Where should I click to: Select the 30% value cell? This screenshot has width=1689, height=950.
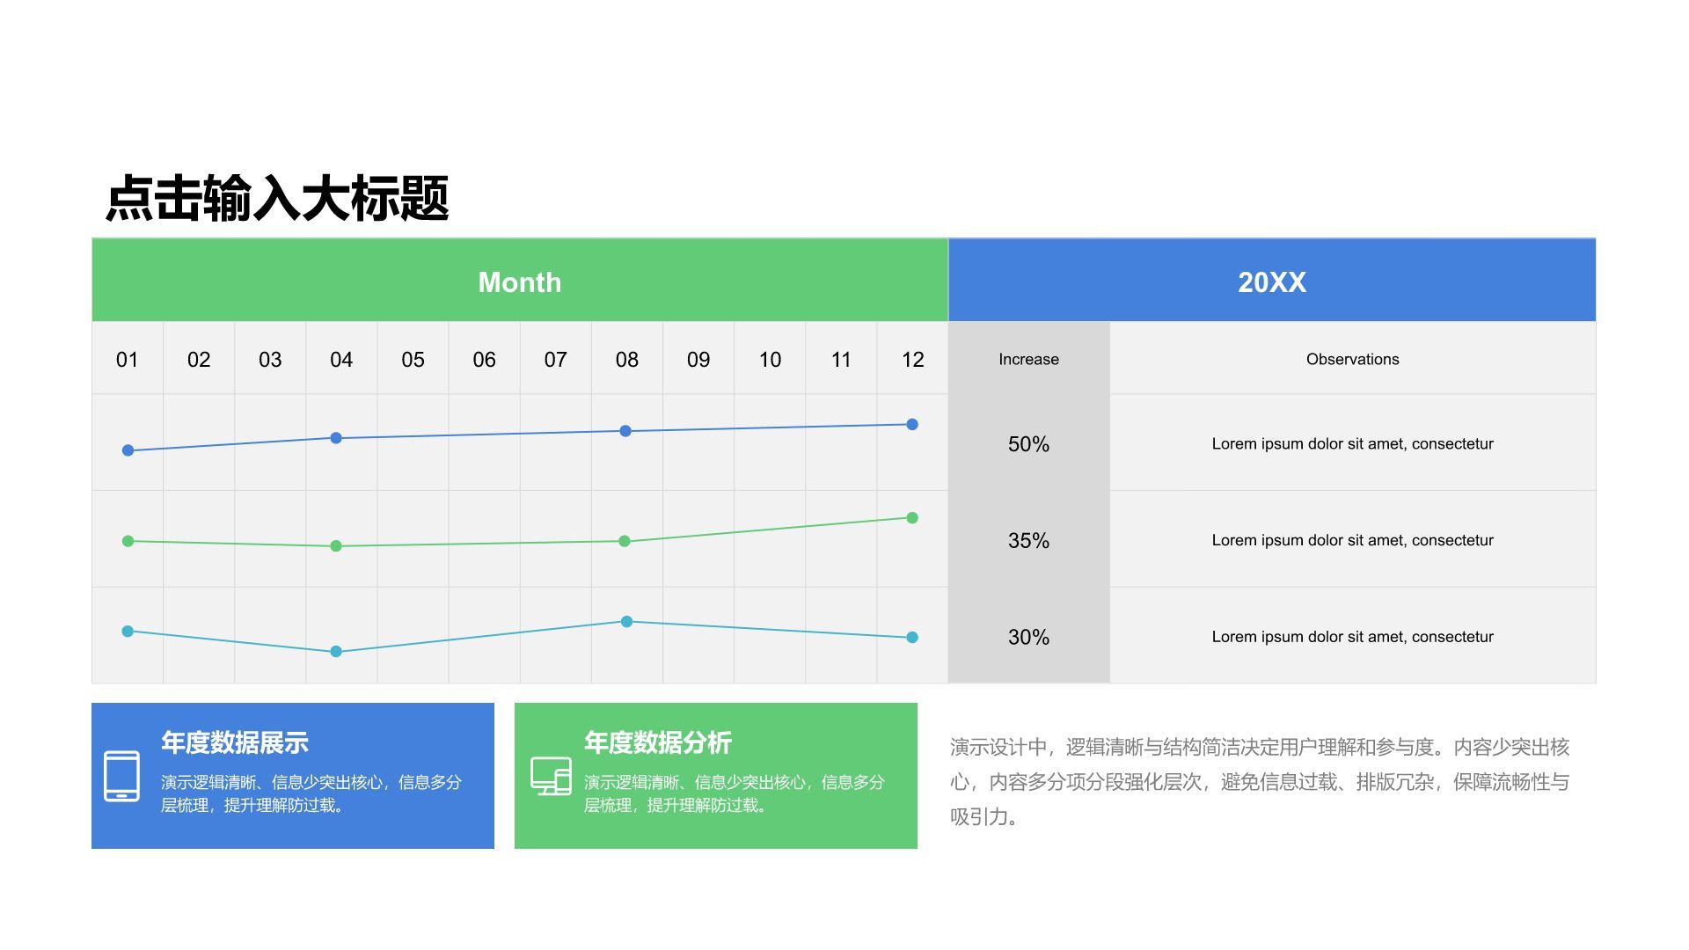point(1027,637)
